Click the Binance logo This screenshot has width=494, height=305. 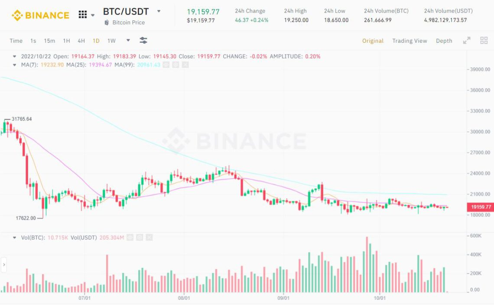point(40,16)
